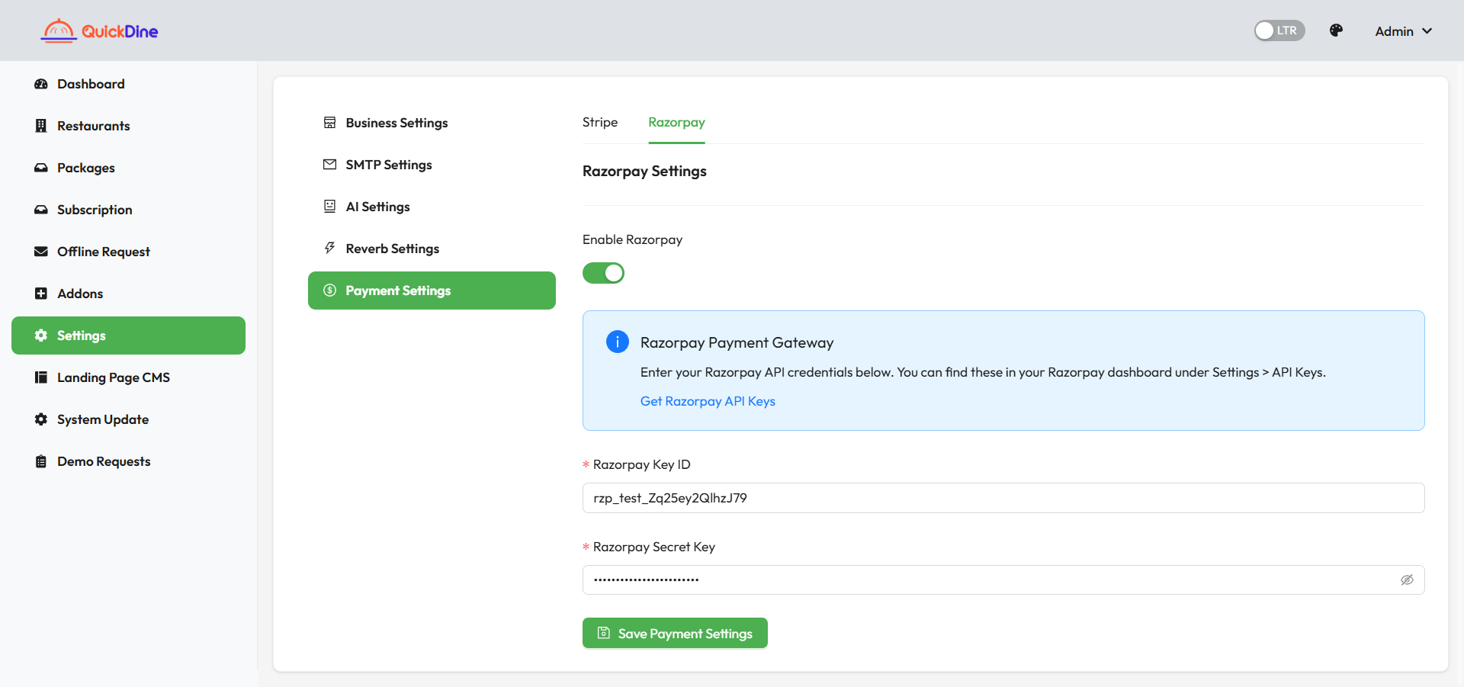Click the Business Settings shop icon
Image resolution: width=1464 pixels, height=687 pixels.
[329, 123]
